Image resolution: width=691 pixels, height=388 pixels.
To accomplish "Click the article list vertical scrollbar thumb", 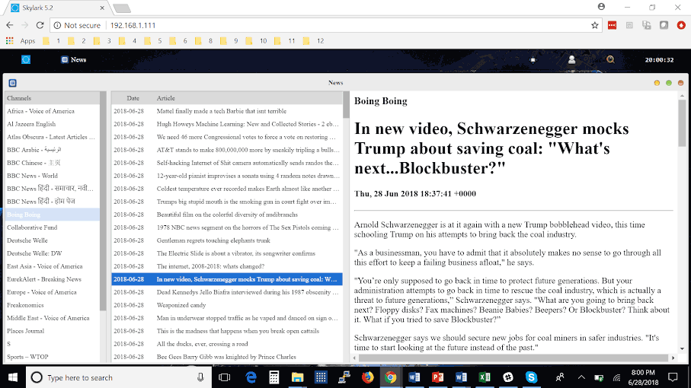I will [x=346, y=105].
